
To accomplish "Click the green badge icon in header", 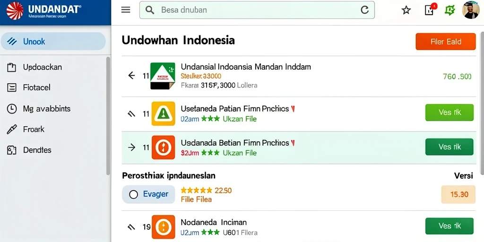I will click(450, 10).
